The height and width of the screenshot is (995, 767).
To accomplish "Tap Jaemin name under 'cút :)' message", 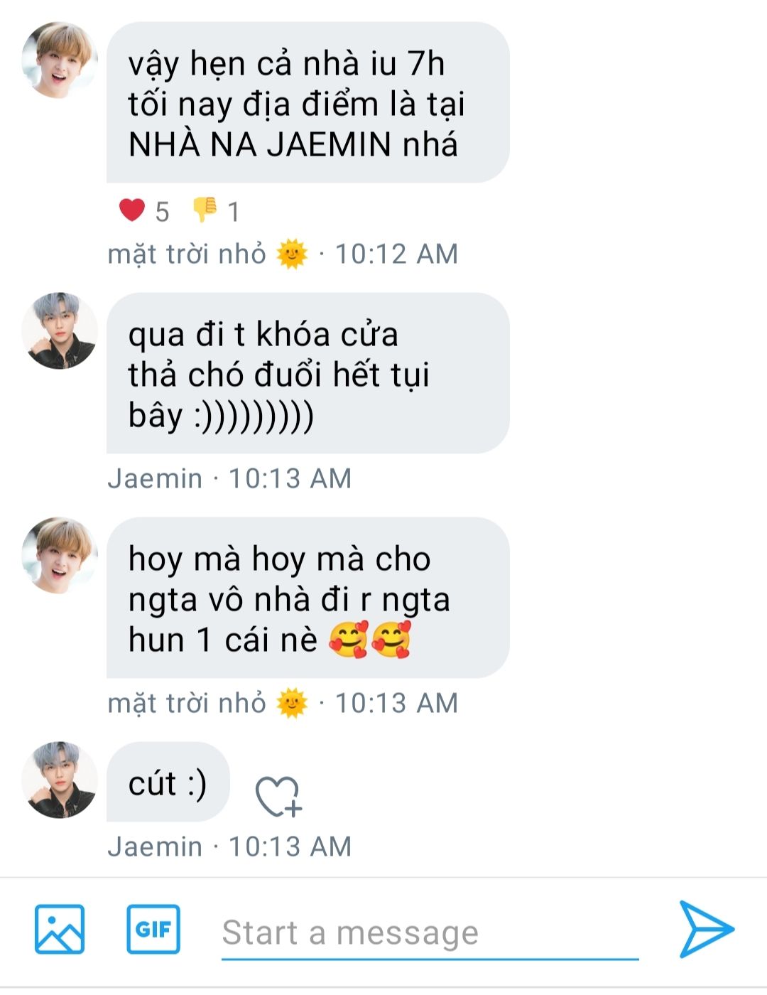I will (155, 846).
